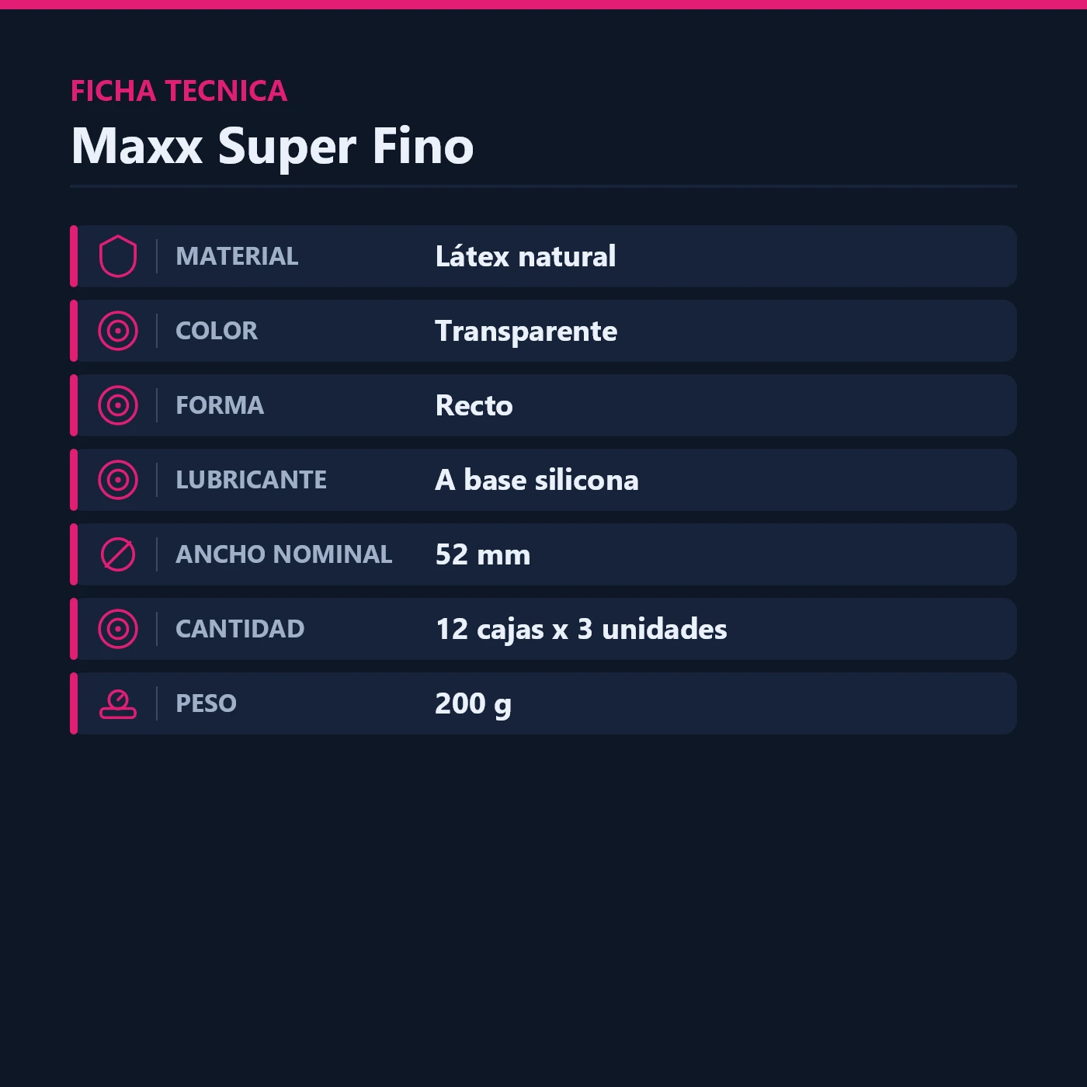
Task: Click the Transparente color value
Action: pos(526,332)
